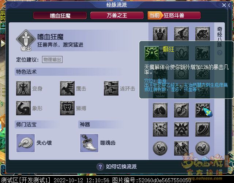Click the two rocks meridian node
Image resolution: width=234 pixels, height=183 pixels.
click(160, 110)
